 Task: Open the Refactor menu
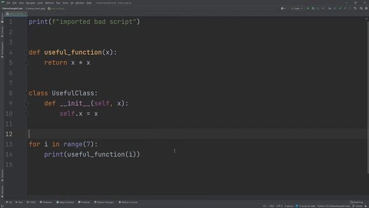(x=50, y=3)
